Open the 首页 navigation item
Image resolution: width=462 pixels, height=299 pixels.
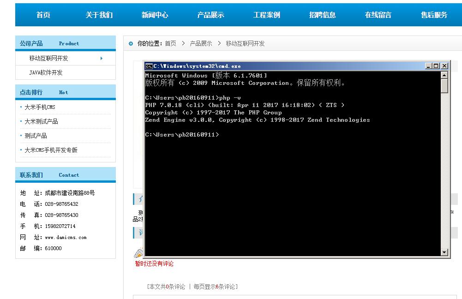[43, 15]
